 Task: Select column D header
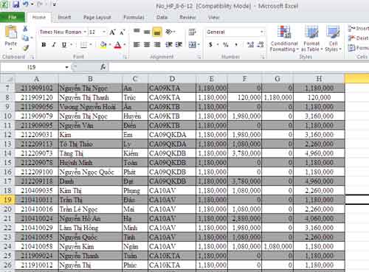coord(172,79)
